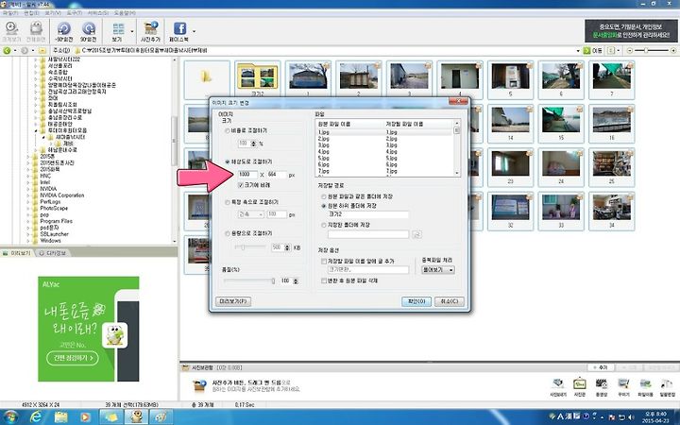Switch to the 디카정보 camera info tab
680x425 pixels.
tap(53, 253)
